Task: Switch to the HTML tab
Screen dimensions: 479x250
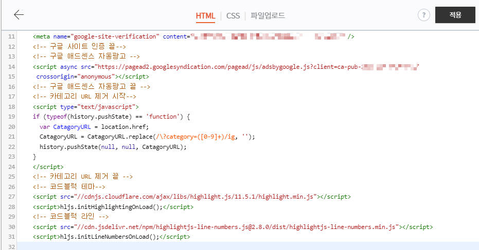Action: click(205, 15)
